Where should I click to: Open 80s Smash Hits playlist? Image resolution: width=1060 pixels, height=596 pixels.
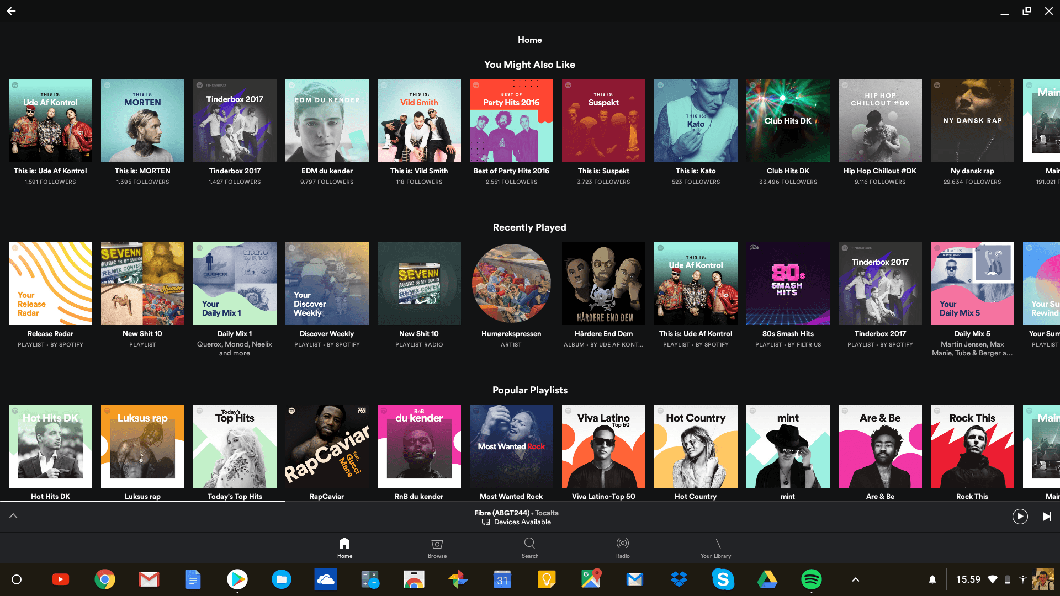(788, 283)
